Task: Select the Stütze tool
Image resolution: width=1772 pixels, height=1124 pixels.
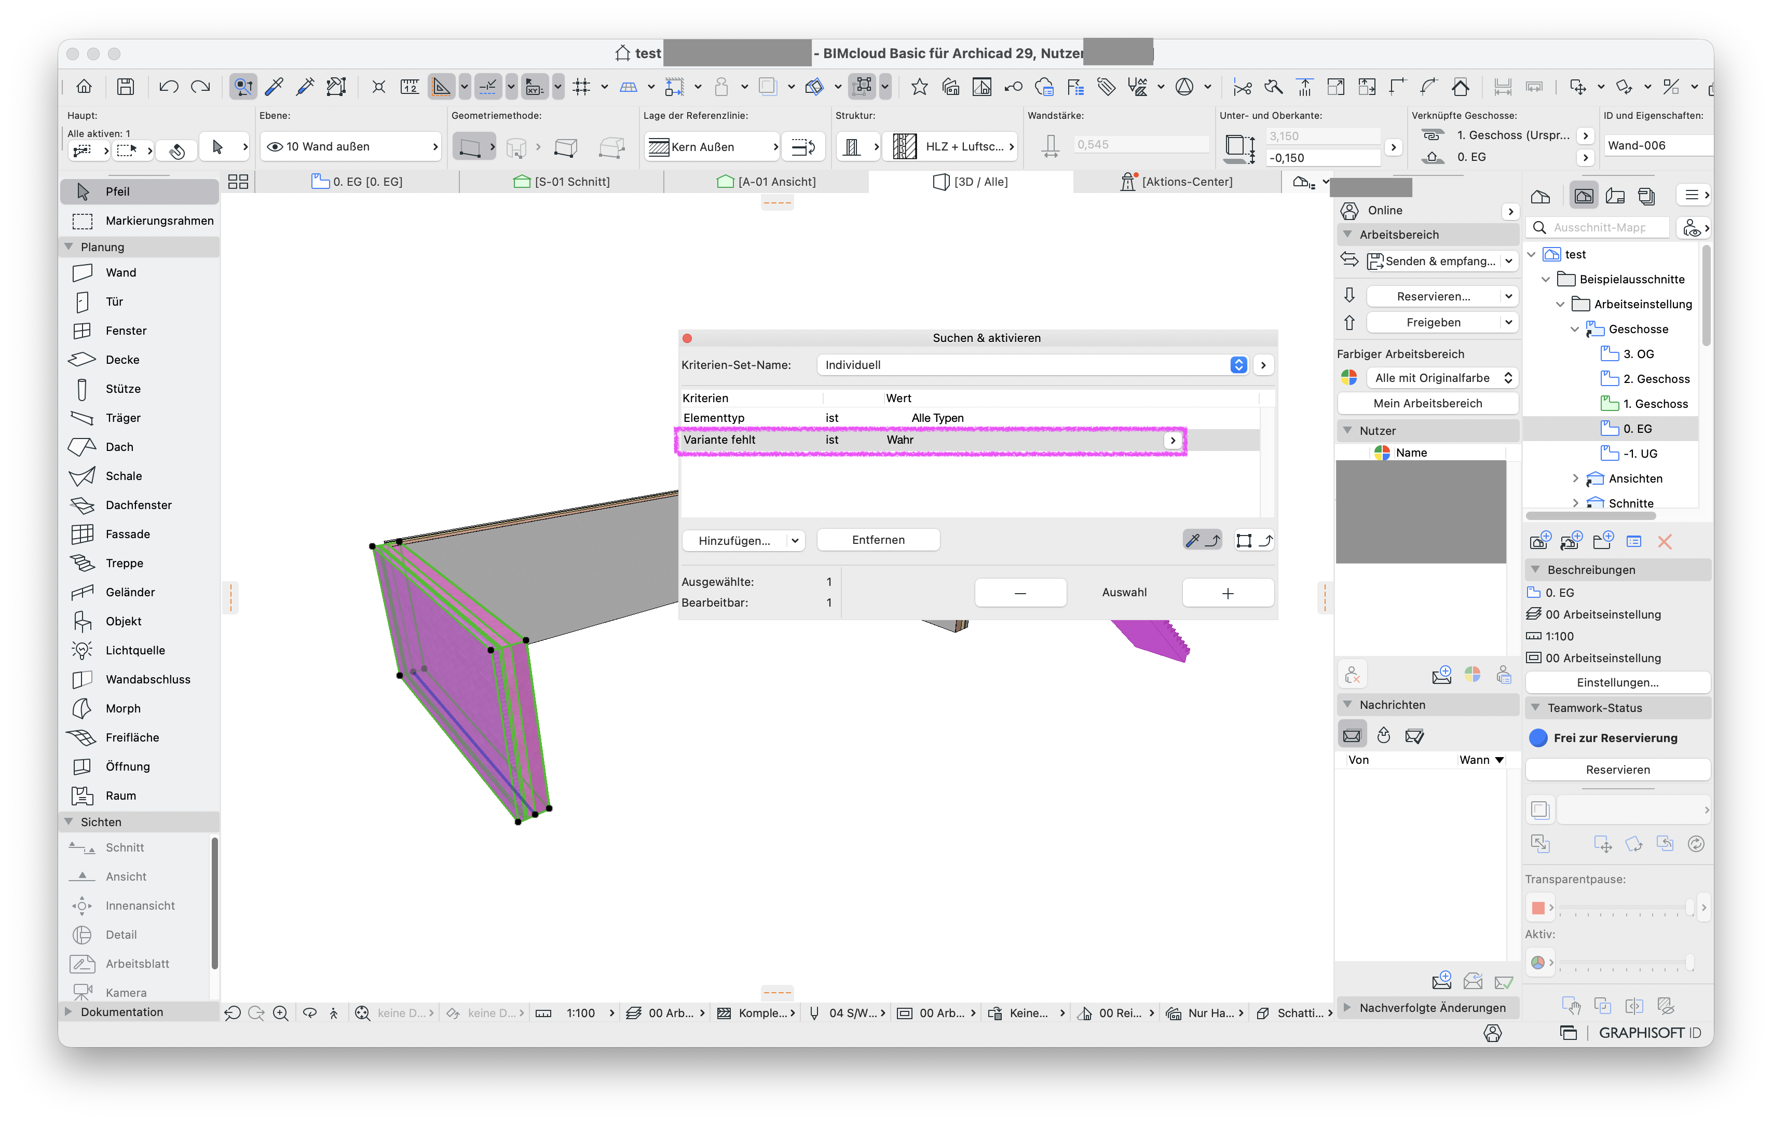Action: pos(139,388)
